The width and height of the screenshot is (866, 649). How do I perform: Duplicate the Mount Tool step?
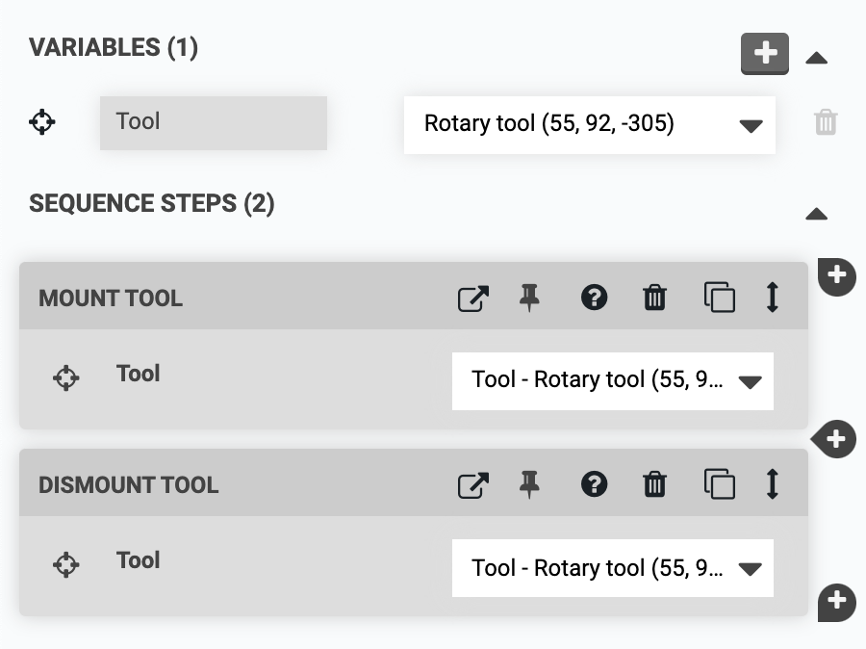coord(719,298)
